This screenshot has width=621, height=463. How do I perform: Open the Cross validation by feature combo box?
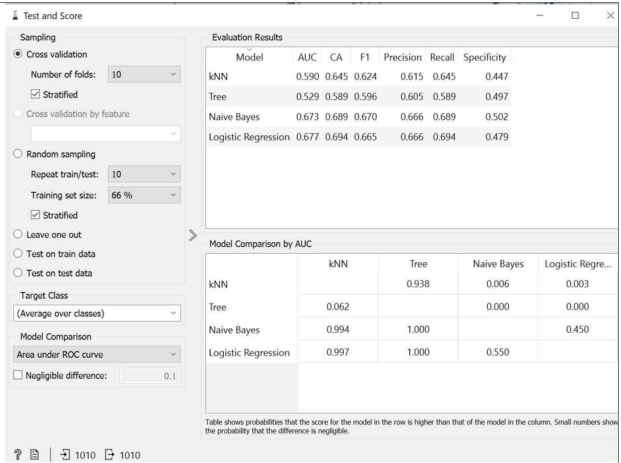click(105, 134)
